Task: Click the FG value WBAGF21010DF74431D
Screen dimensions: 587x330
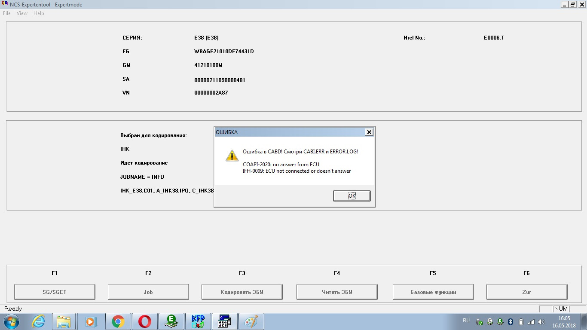Action: tap(224, 52)
